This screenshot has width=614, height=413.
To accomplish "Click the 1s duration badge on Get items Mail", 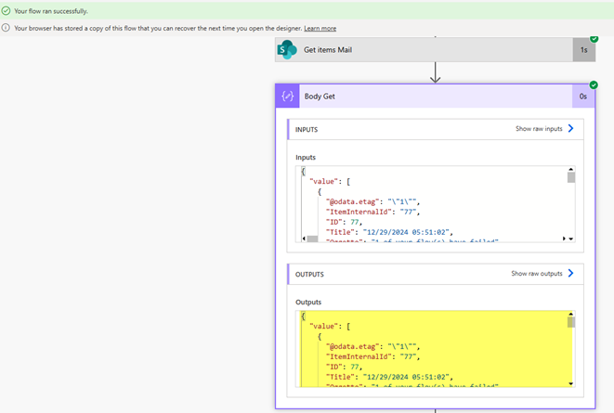I will tap(583, 50).
